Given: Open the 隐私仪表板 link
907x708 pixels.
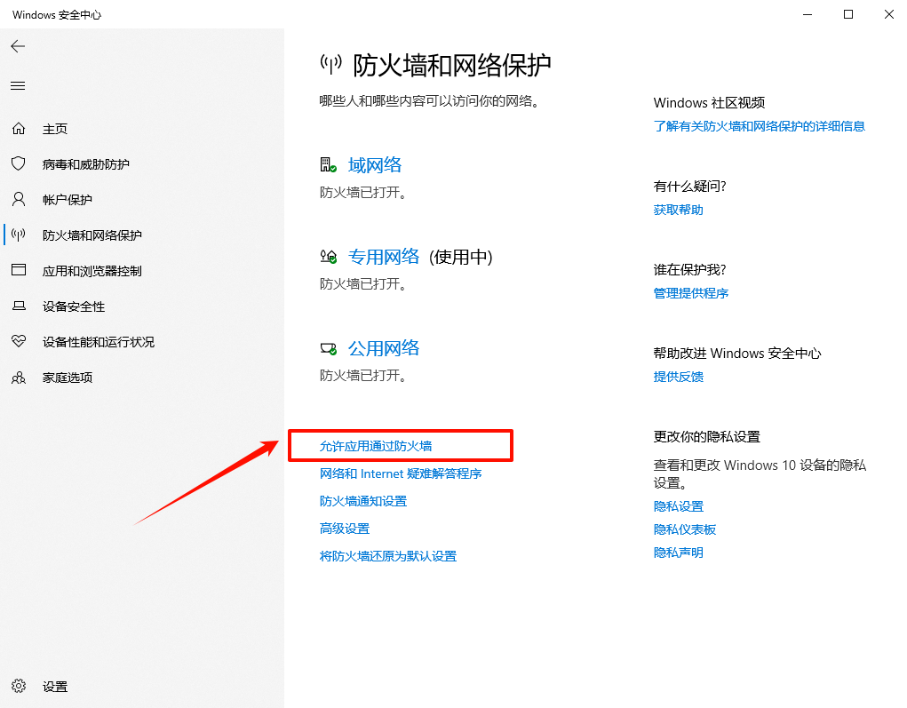Looking at the screenshot, I should 684,529.
